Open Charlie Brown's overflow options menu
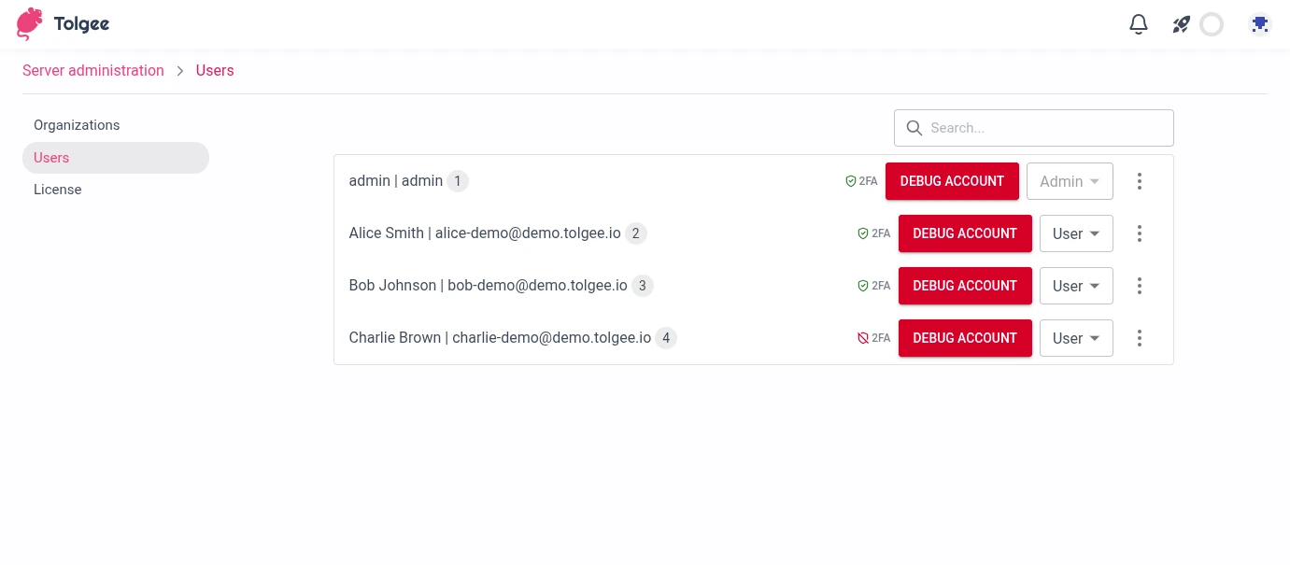This screenshot has width=1290, height=565. [1140, 338]
